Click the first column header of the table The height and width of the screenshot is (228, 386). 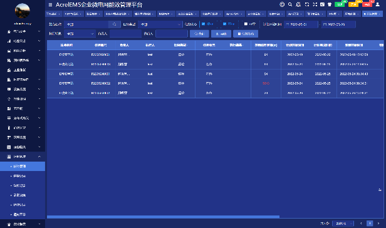tap(66, 45)
